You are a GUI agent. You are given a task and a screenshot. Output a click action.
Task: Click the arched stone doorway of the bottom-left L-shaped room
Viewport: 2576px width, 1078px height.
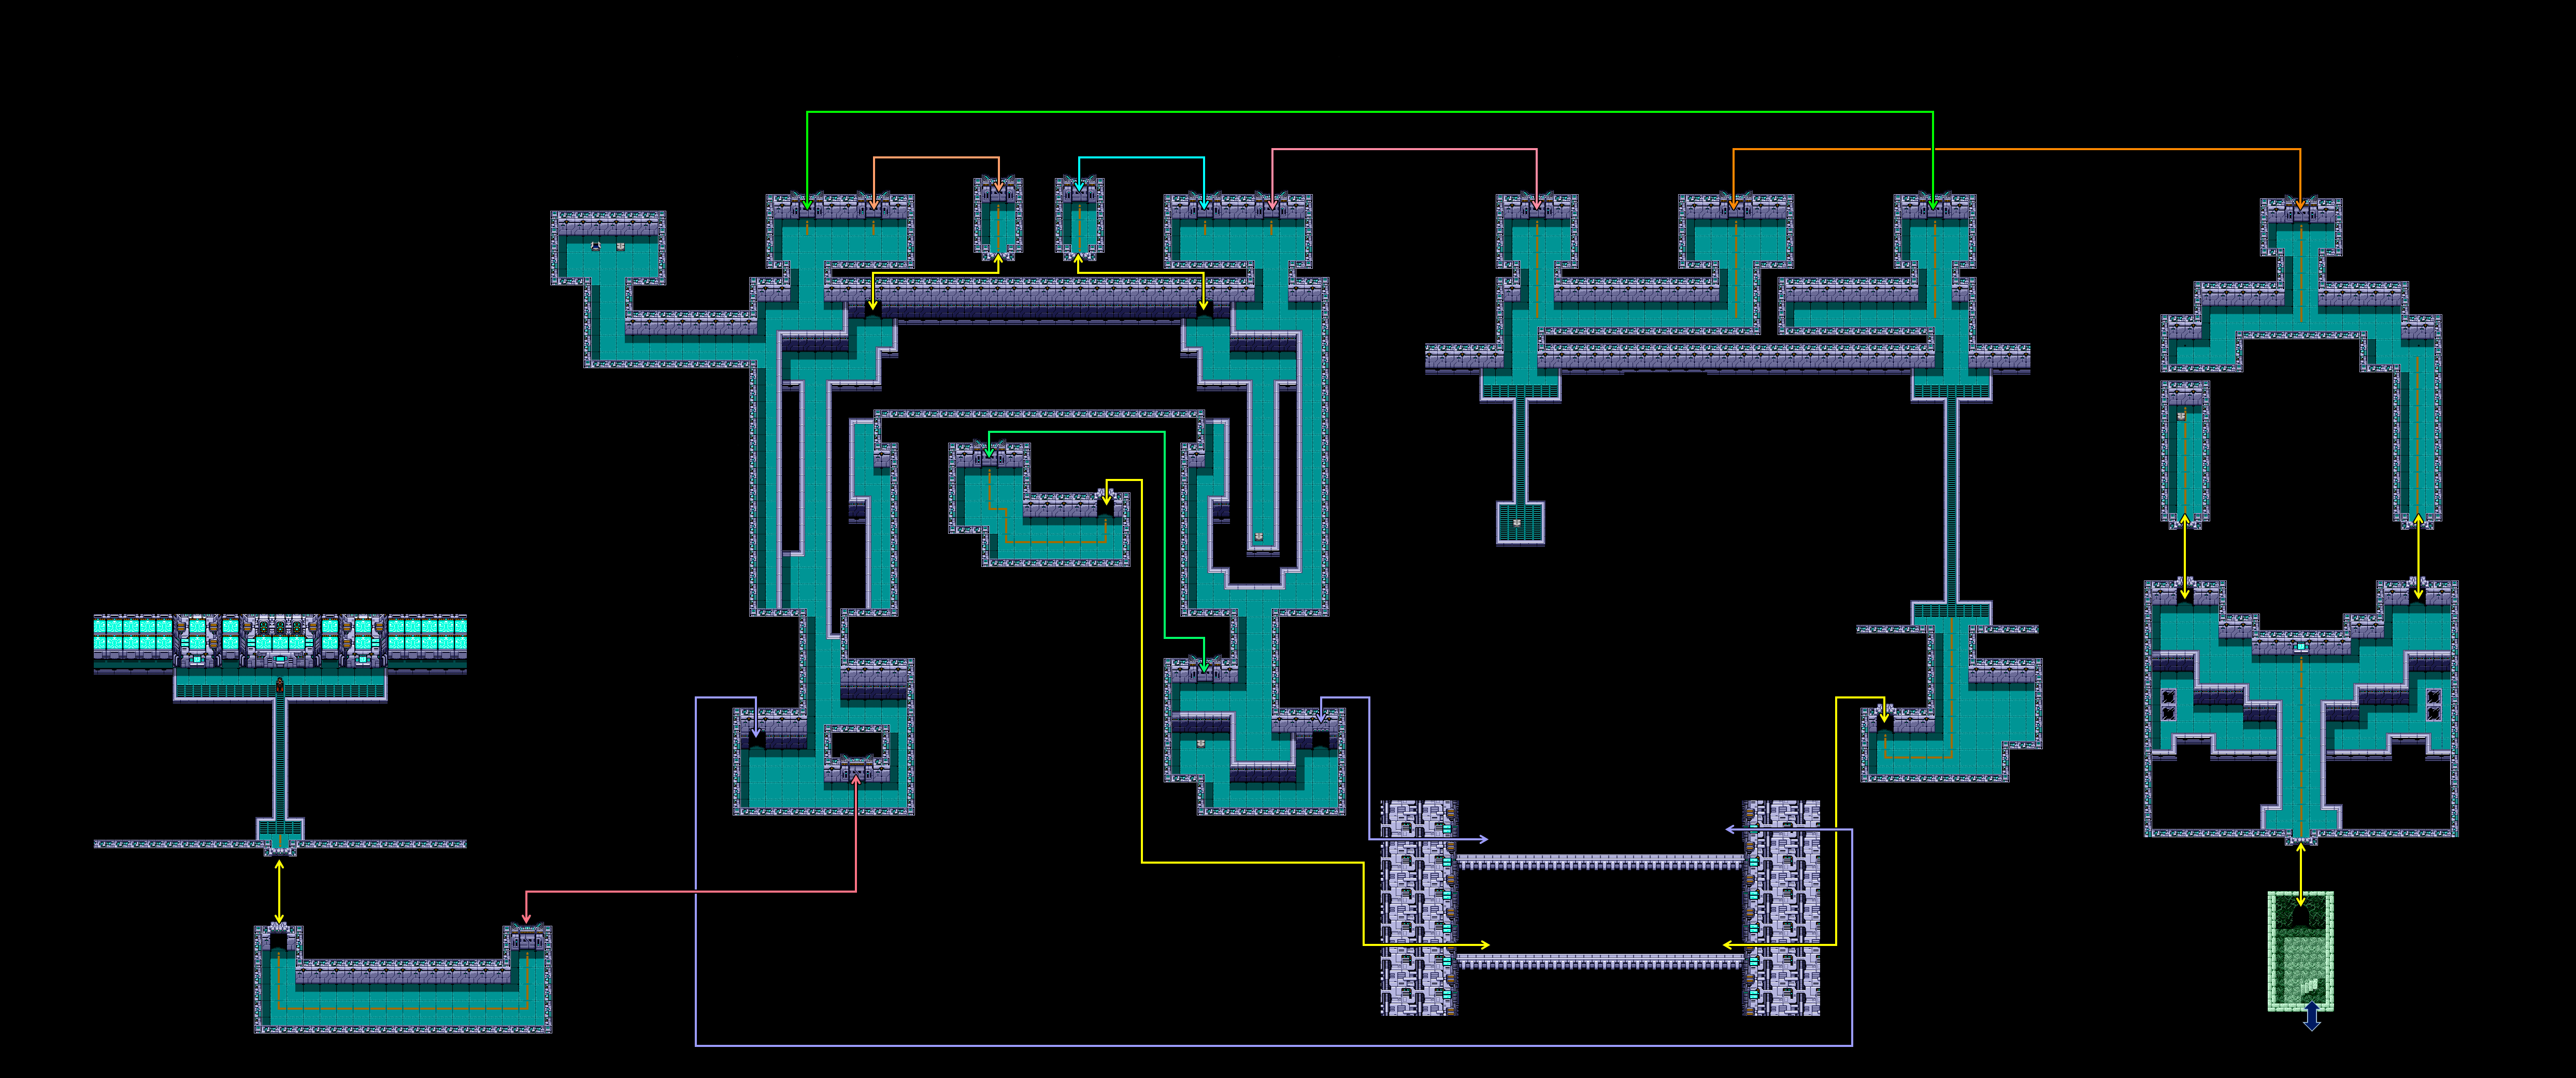pos(279,937)
